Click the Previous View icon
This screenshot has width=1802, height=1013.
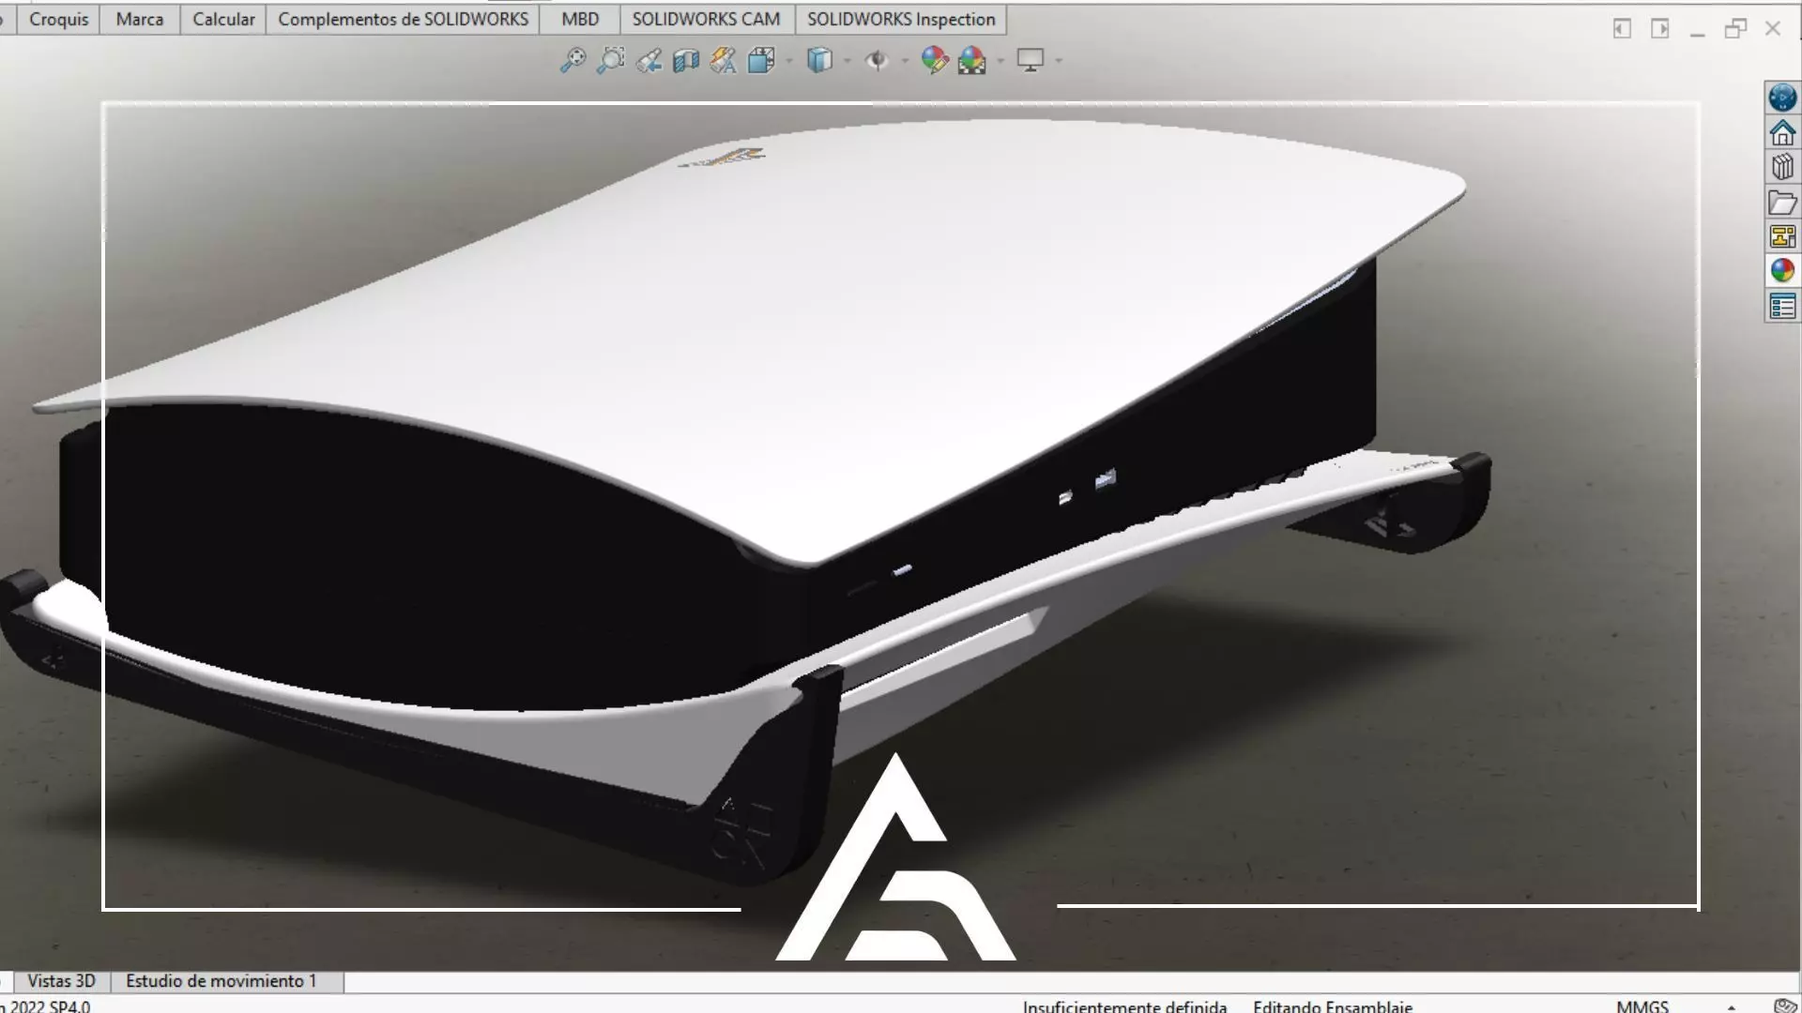point(649,61)
